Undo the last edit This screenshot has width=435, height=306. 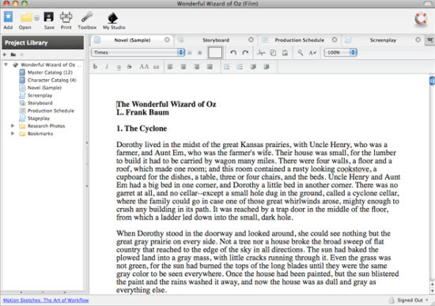(233, 52)
